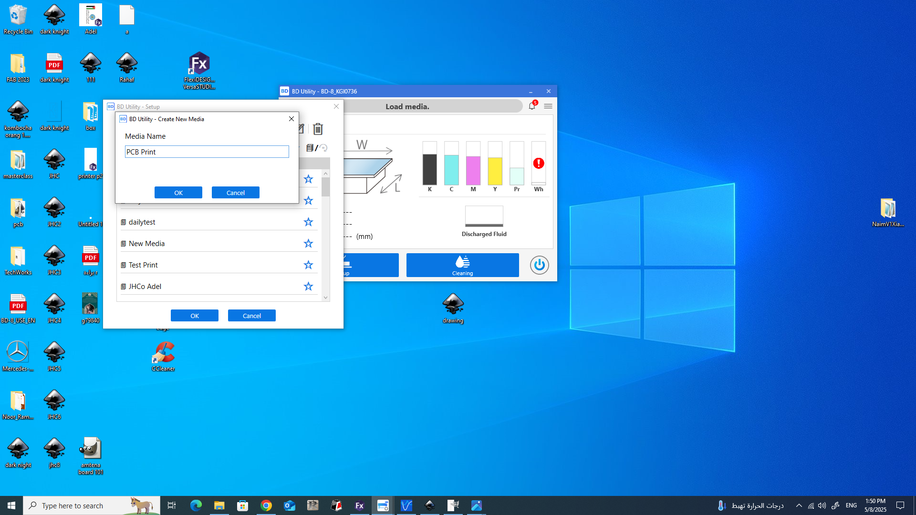Confirm new media with the Create New Media OK button
The image size is (916, 515).
(x=178, y=193)
